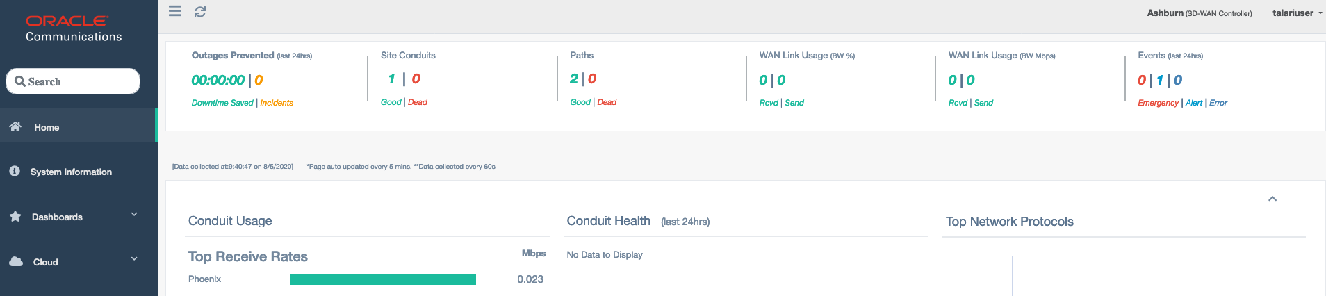This screenshot has height=296, width=1326.
Task: Click the Incidents link under Outages Prevented
Action: (277, 103)
